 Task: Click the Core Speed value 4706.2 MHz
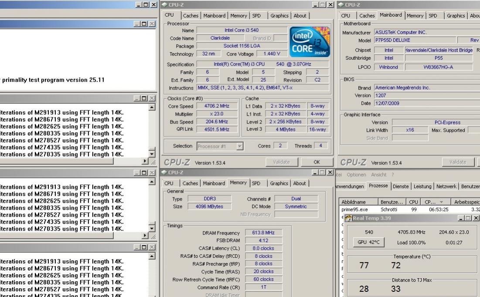(217, 106)
